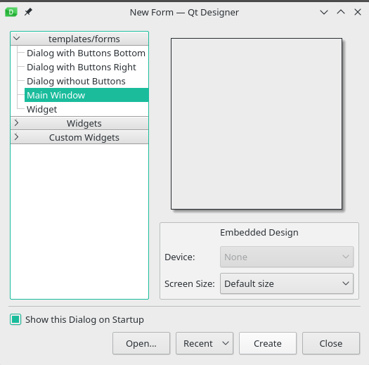Collapse the templates/forms section
369x365 pixels.
pos(17,38)
